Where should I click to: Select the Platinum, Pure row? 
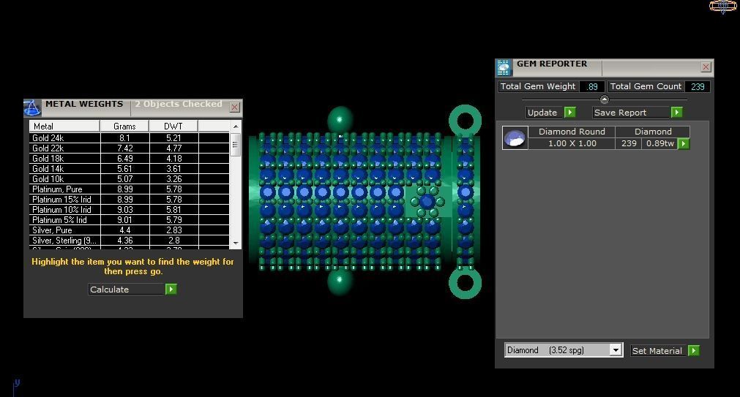click(x=130, y=189)
